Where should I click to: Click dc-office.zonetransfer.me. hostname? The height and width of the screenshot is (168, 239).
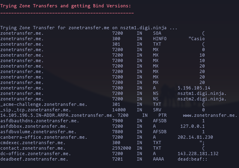(35, 153)
